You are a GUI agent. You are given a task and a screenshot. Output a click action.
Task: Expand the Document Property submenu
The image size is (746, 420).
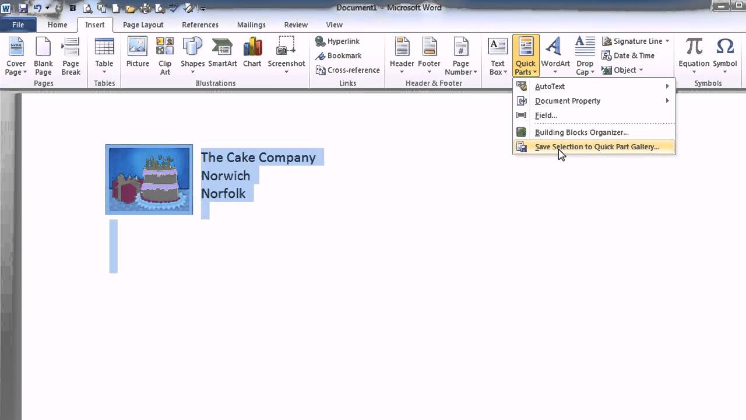point(594,101)
